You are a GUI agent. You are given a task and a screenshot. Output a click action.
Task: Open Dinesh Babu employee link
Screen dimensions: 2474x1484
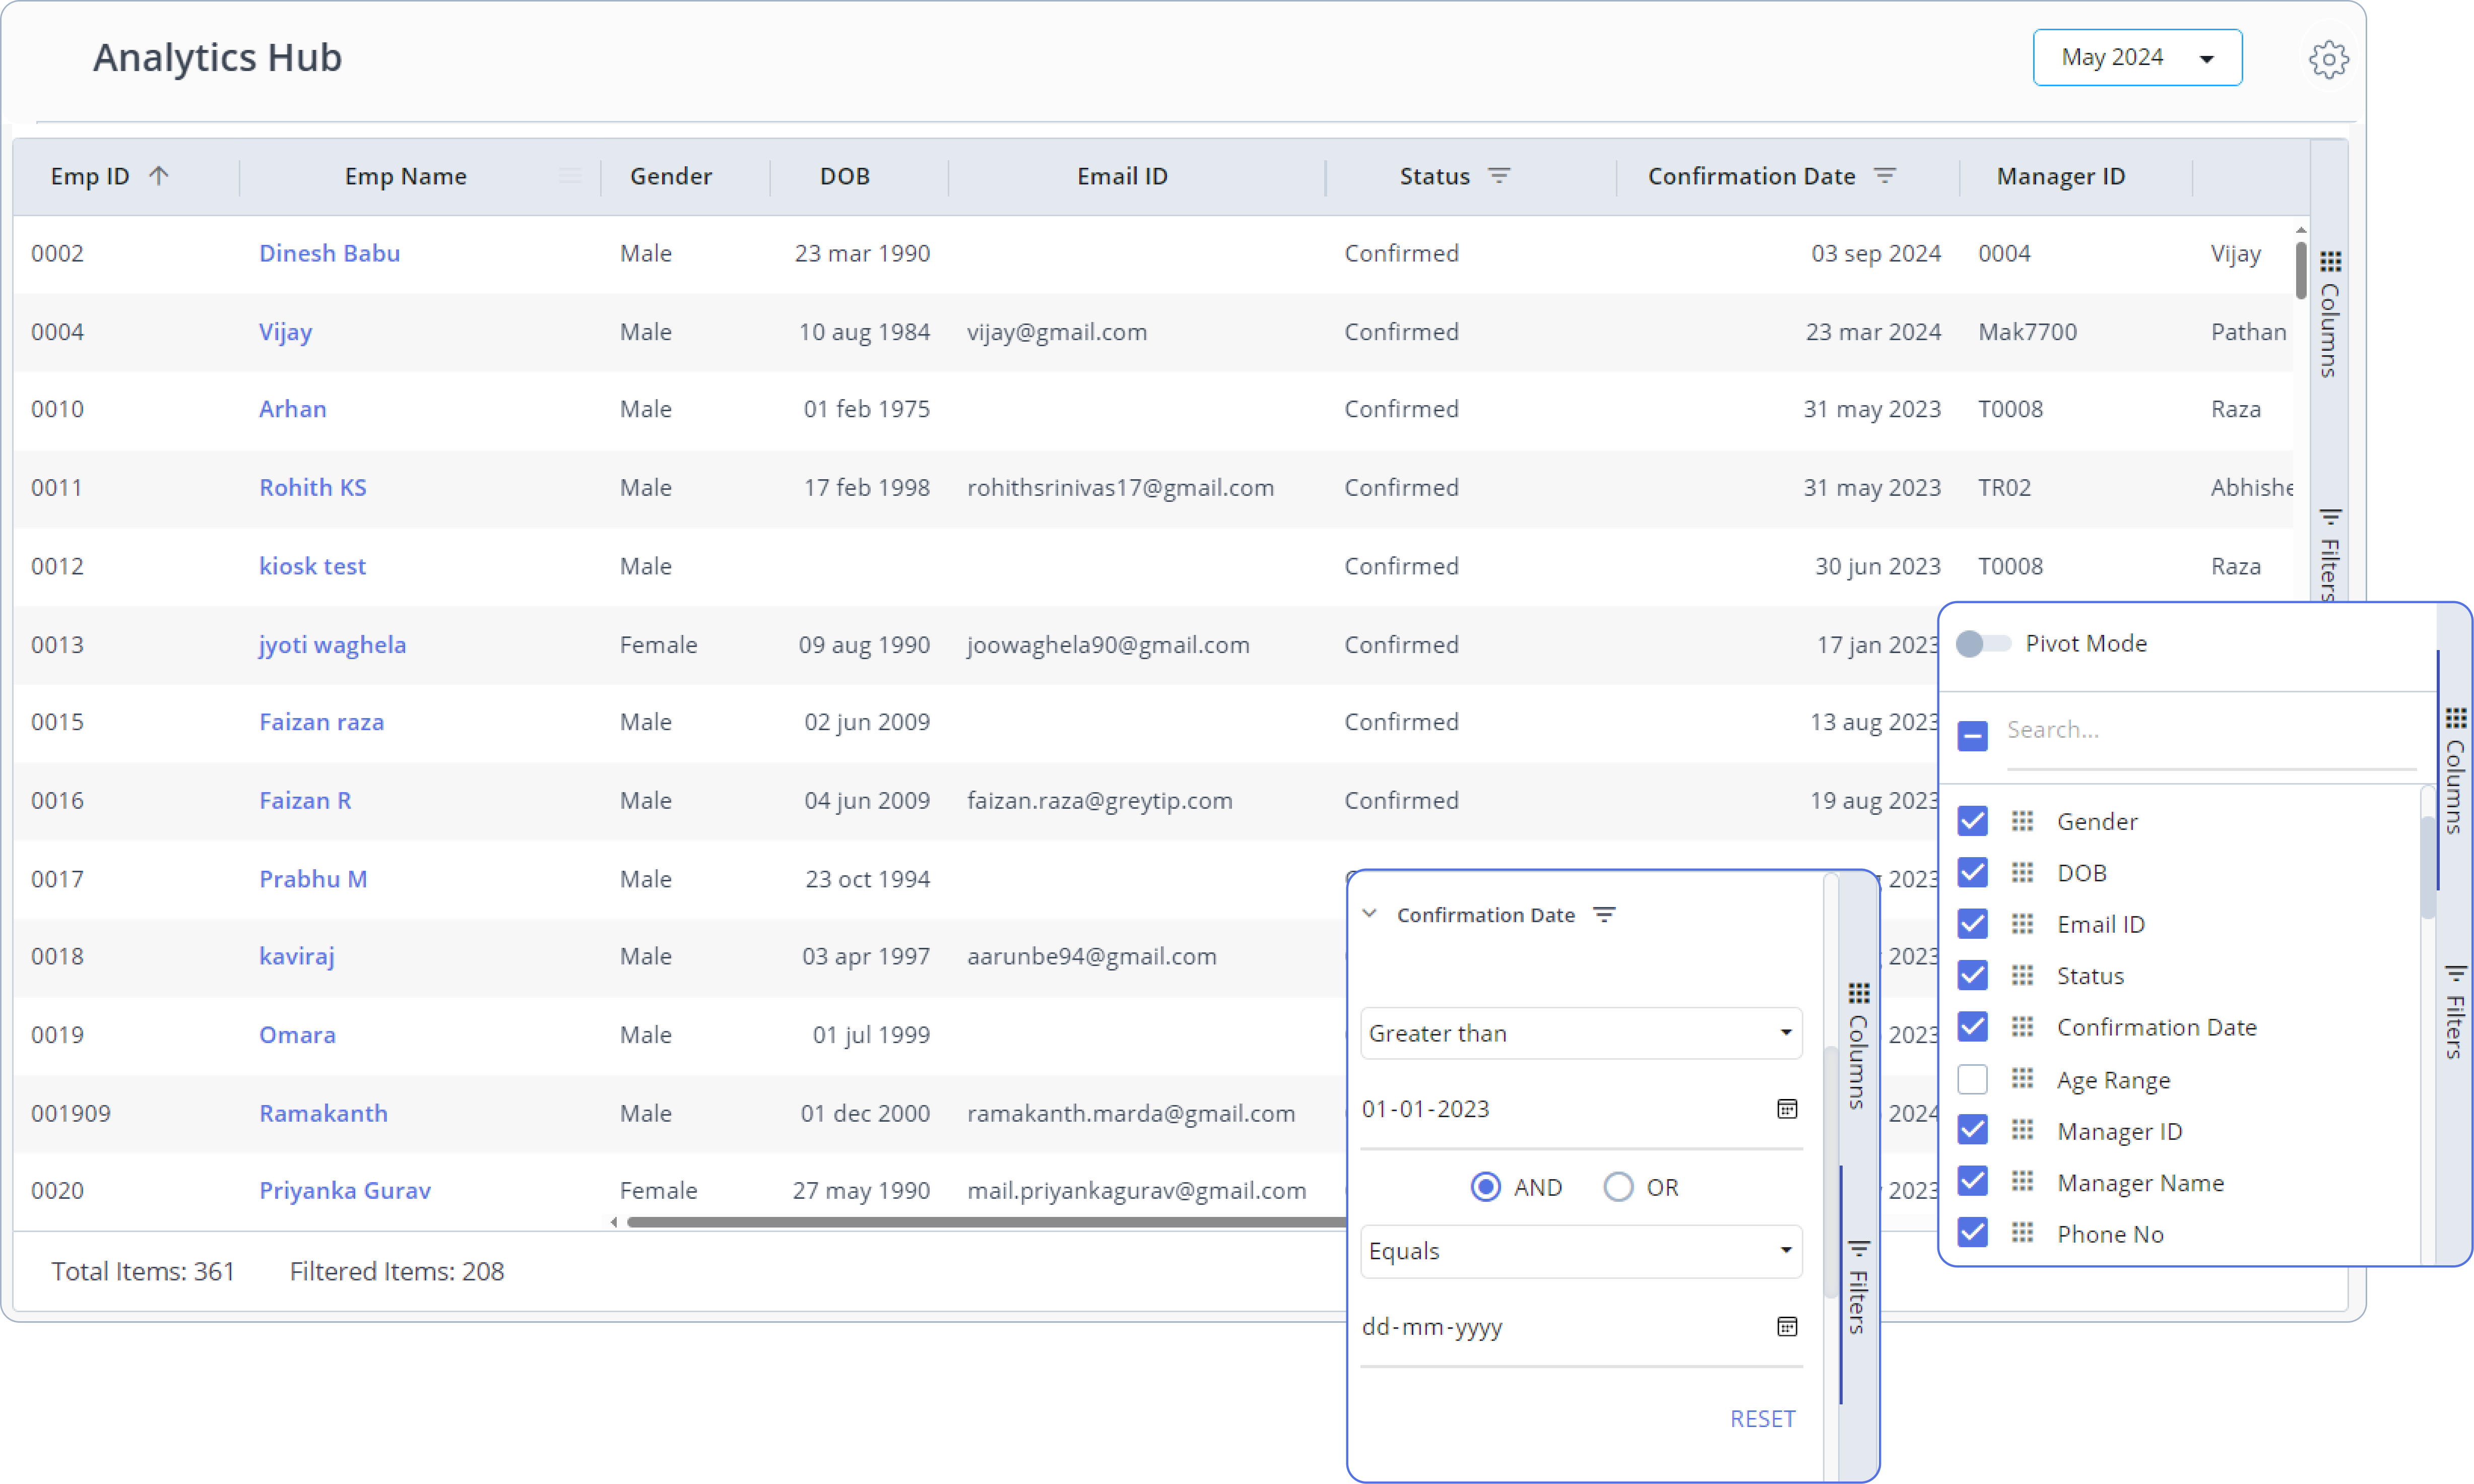pos(329,253)
